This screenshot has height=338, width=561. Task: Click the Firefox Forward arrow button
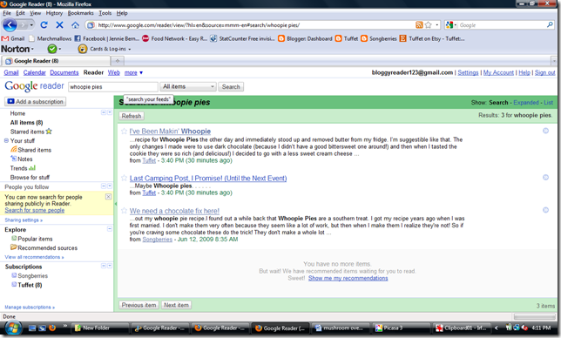(x=23, y=25)
